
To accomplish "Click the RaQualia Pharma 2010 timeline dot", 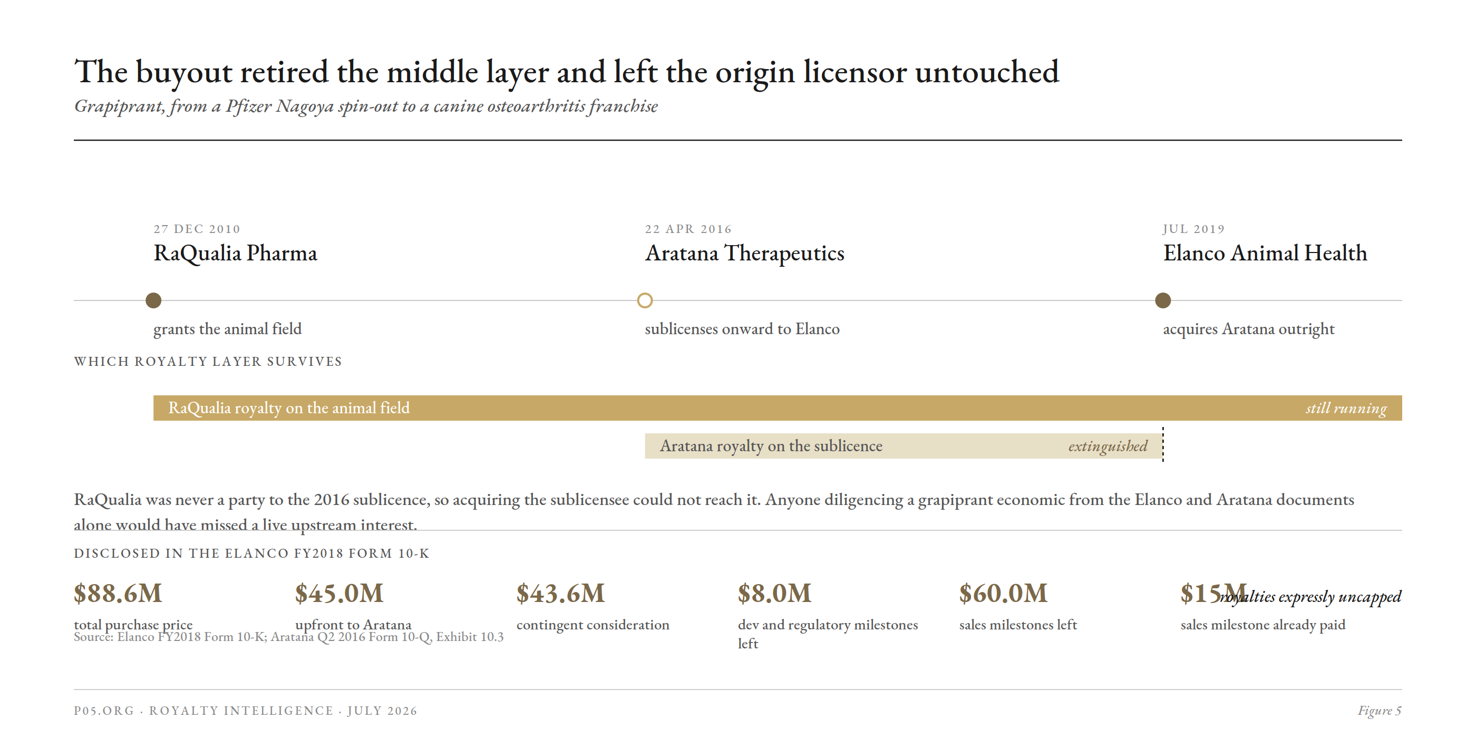I will (153, 300).
